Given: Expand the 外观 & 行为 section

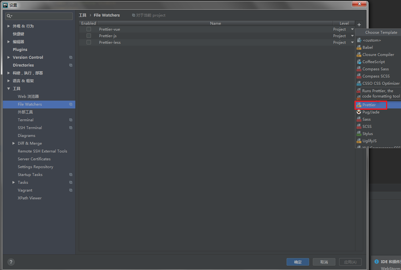Looking at the screenshot, I should (8, 26).
